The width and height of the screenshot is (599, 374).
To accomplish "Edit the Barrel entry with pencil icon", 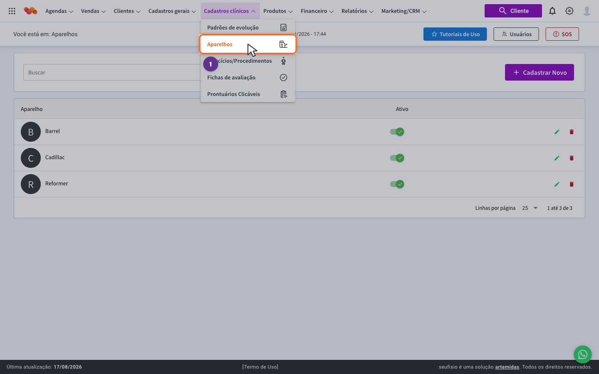I will 557,132.
